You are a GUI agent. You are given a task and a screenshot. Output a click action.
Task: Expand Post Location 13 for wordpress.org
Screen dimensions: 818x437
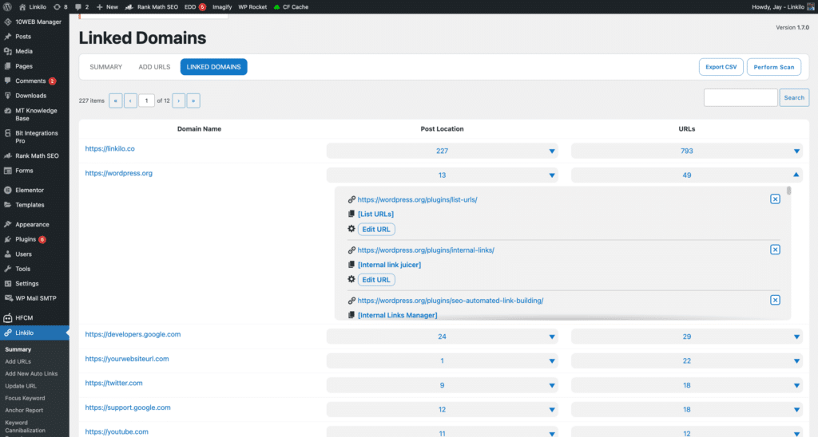442,175
